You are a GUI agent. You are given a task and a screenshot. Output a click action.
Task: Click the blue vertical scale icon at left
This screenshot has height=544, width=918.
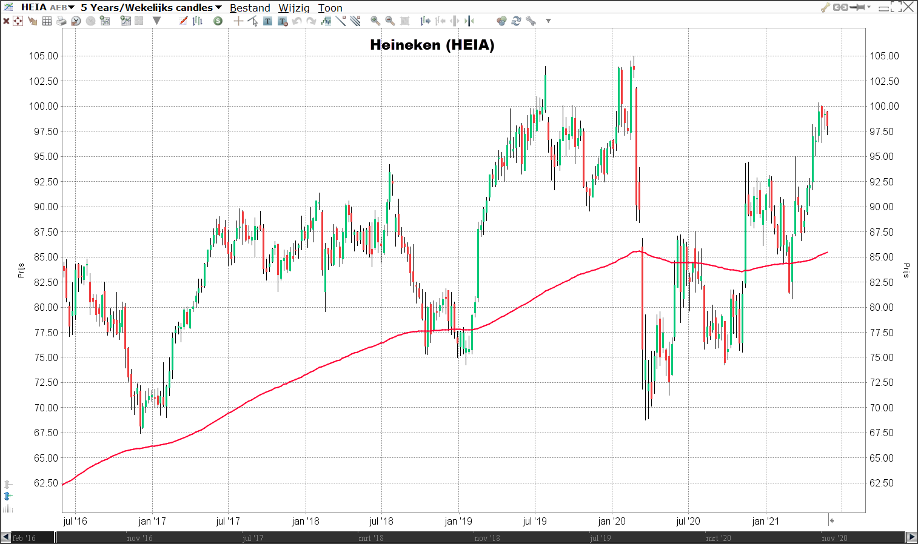8,496
